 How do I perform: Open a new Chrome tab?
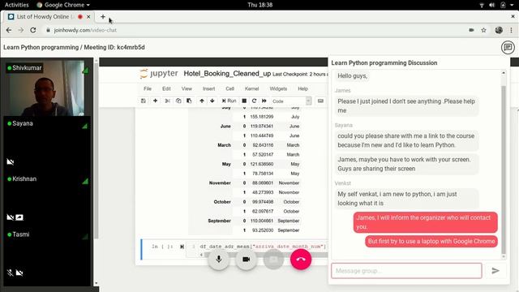[103, 16]
